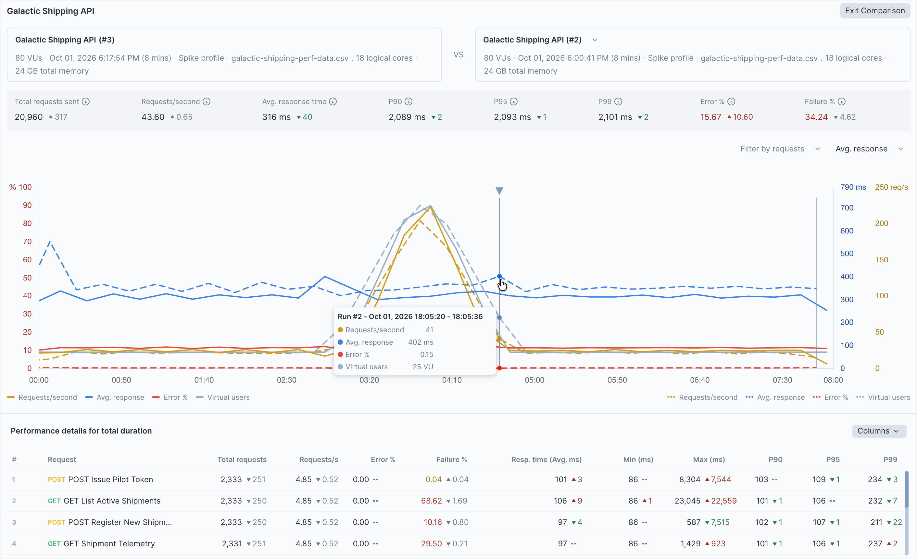Viewport: 917px width, 559px height.
Task: Open POST Register New Shipm... request
Action: [455, 522]
